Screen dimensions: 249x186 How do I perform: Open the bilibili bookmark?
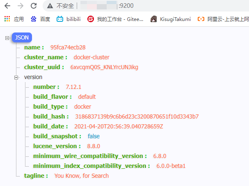69,19
